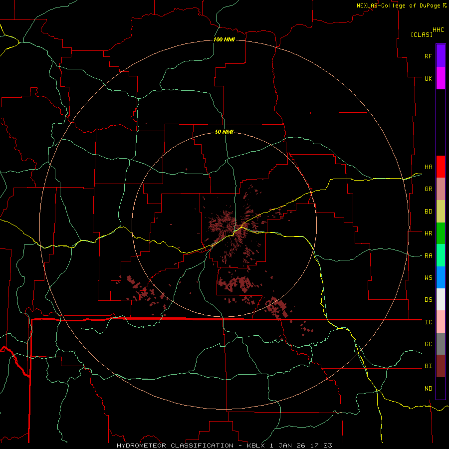Image resolution: width=449 pixels, height=449 pixels.
Task: Click the [CLAS] legend header
Action: pyautogui.click(x=422, y=35)
